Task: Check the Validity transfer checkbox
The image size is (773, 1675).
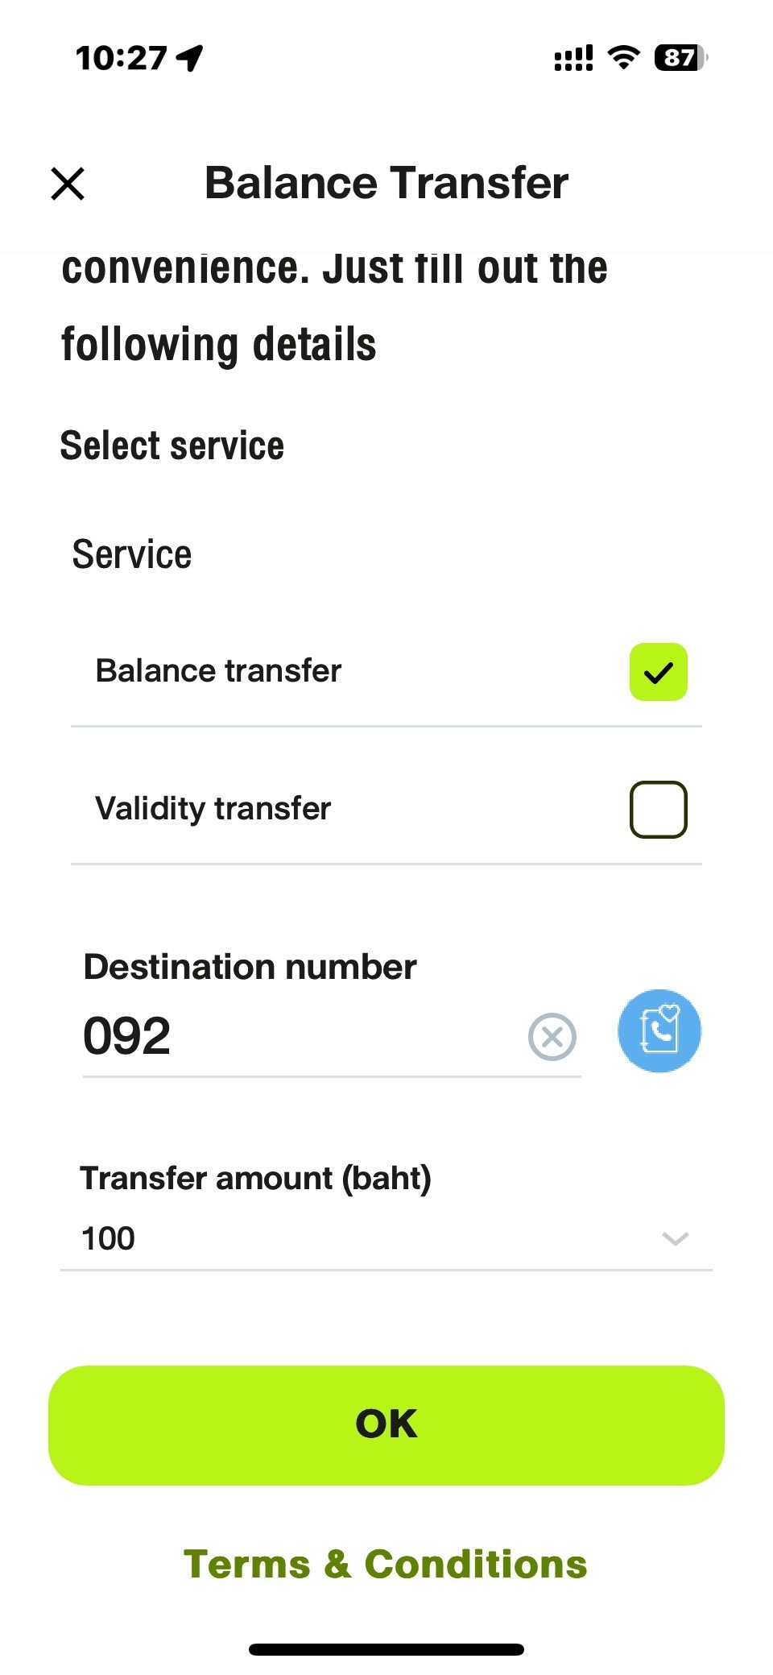Action: 658,810
